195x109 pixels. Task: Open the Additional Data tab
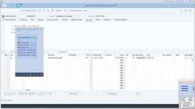click(x=76, y=20)
